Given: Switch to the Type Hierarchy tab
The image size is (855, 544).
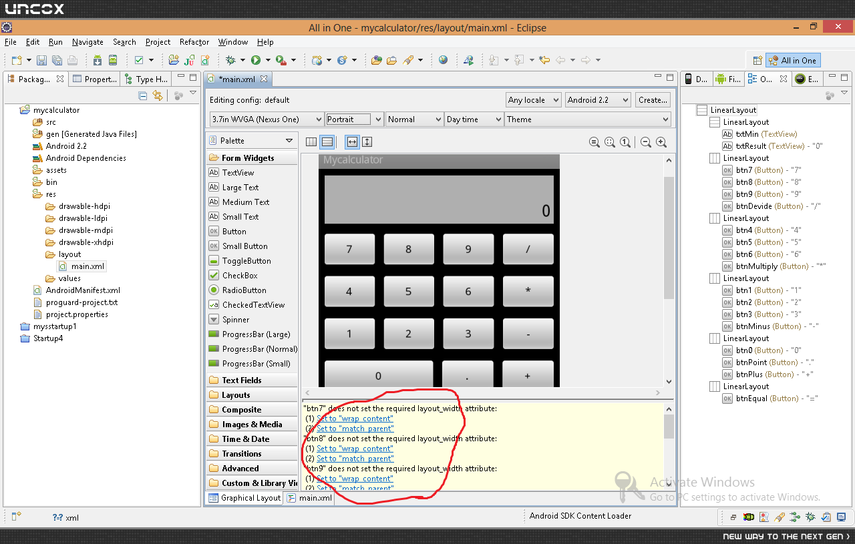Looking at the screenshot, I should [146, 79].
